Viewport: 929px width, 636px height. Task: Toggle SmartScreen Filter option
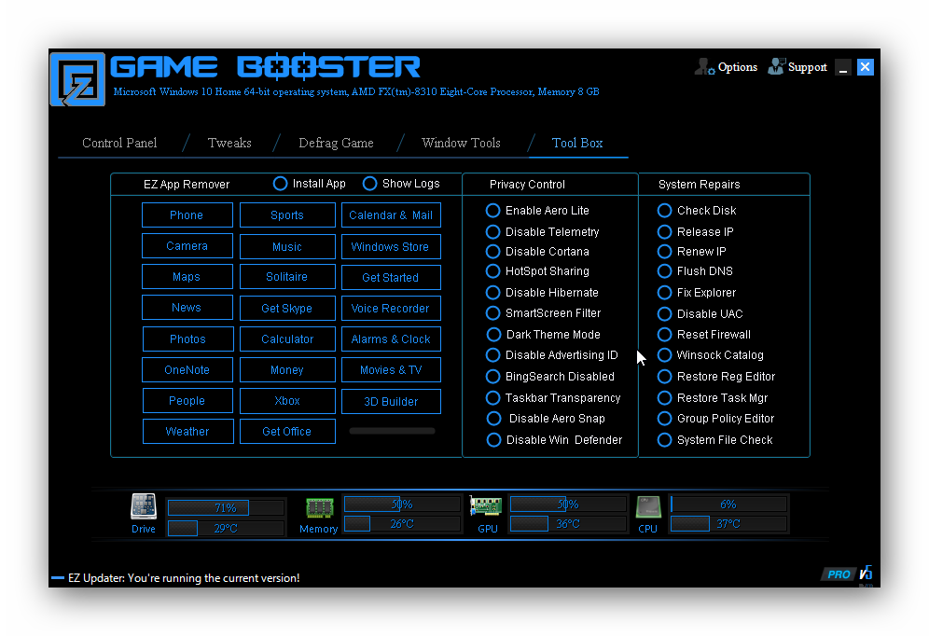(492, 313)
